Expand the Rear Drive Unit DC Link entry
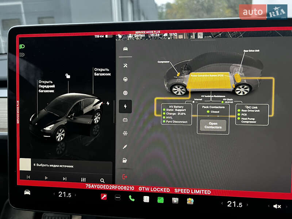 coord(250,110)
